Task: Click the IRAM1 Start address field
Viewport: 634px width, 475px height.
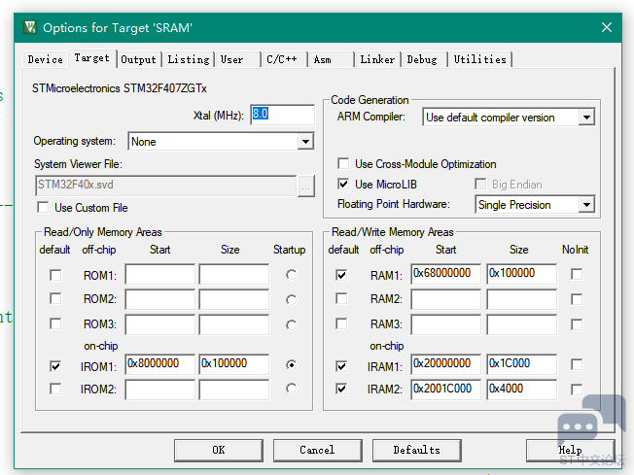Action: point(445,364)
